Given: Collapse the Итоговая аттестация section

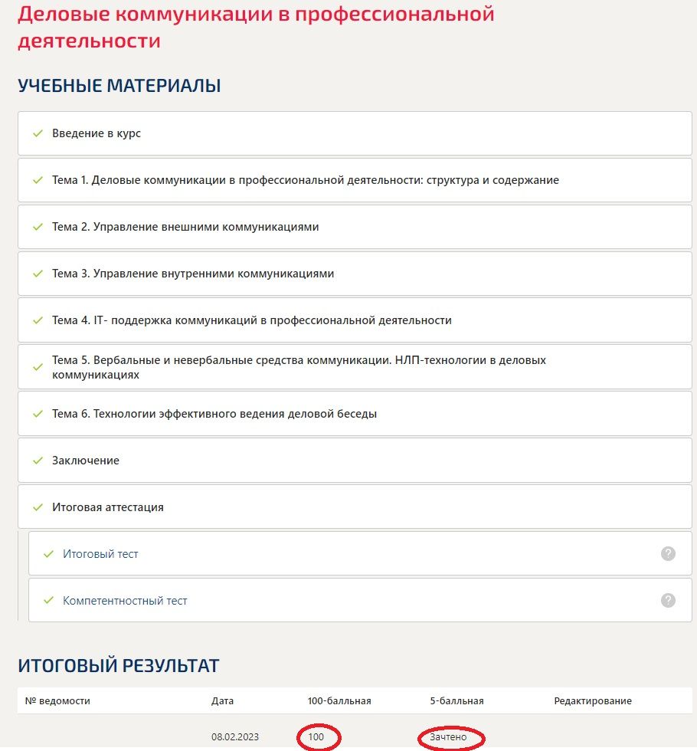Looking at the screenshot, I should click(355, 507).
